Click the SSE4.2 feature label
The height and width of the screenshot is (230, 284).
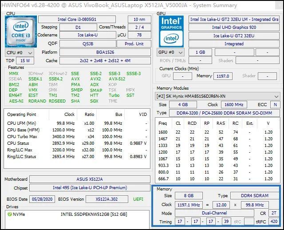(56, 79)
